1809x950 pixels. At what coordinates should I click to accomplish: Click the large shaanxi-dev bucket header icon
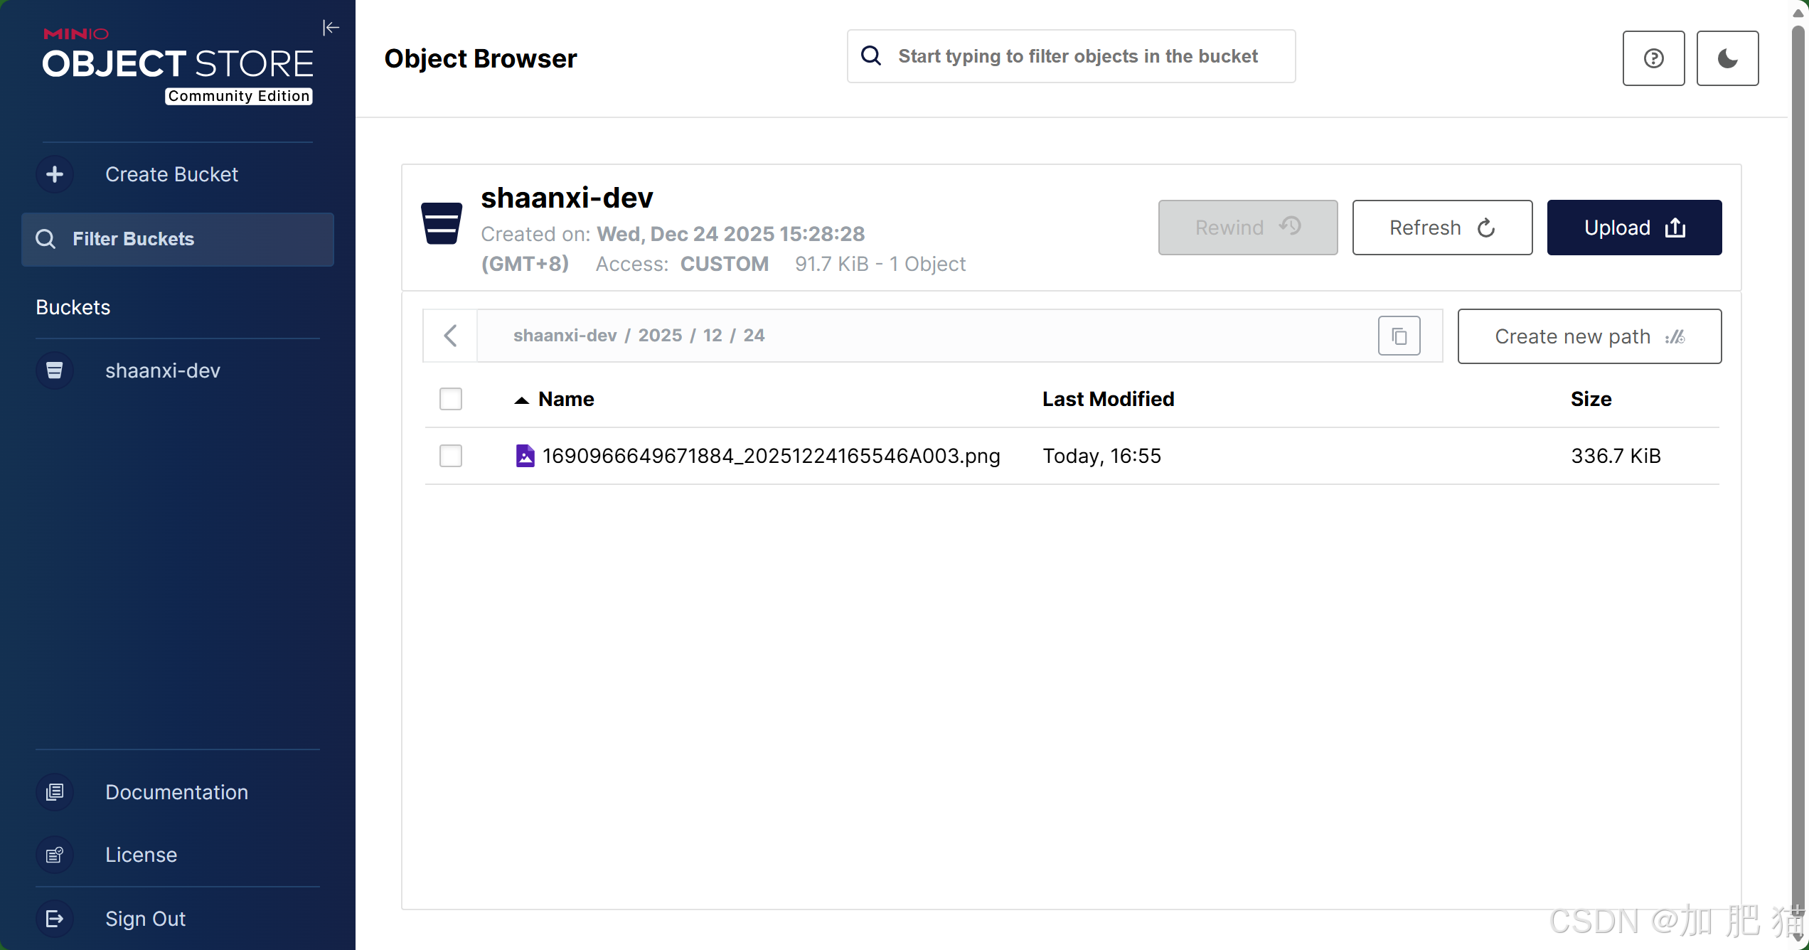click(x=442, y=223)
